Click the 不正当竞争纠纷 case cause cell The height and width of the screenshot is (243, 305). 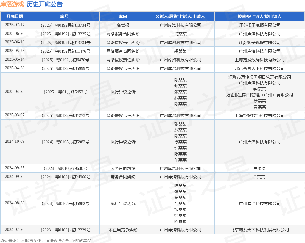pos(123,230)
